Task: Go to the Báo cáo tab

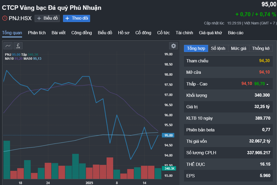Action: 235,33
